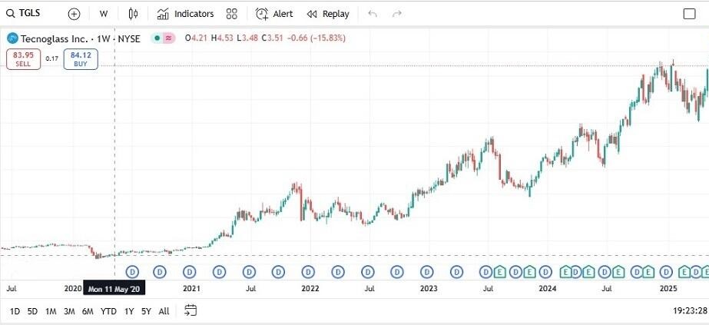
Task: Open the Indicators panel
Action: click(x=185, y=14)
